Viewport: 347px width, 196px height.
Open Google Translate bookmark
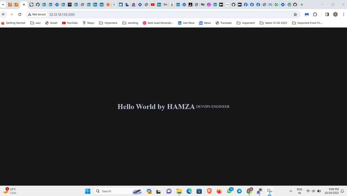pos(223,23)
